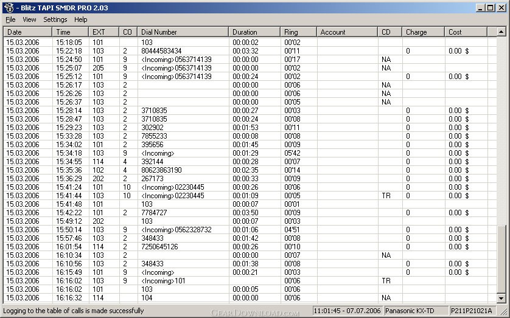
Task: Click the scrollbar down arrow
Action: pos(501,298)
